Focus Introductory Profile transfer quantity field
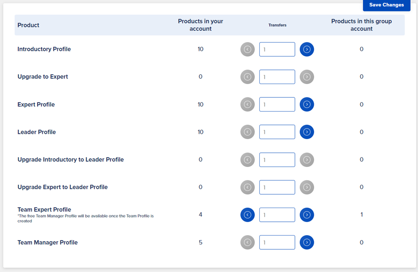This screenshot has height=272, width=418. (277, 49)
